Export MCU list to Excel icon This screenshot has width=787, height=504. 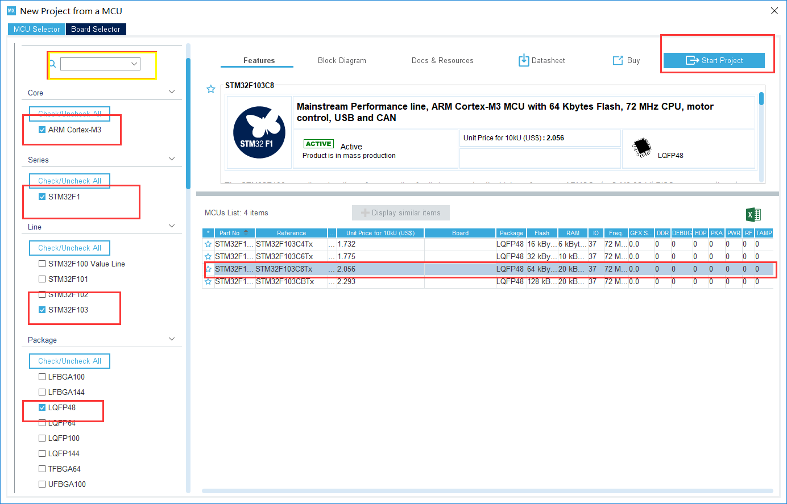[753, 214]
